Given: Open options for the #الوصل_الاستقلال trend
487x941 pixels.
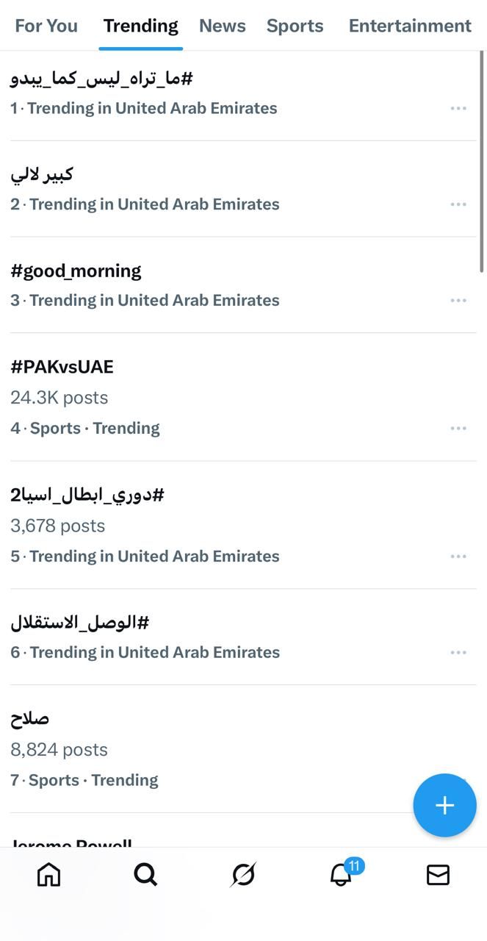Looking at the screenshot, I should (458, 652).
